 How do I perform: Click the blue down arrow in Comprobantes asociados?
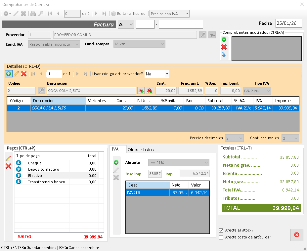coord(224,55)
